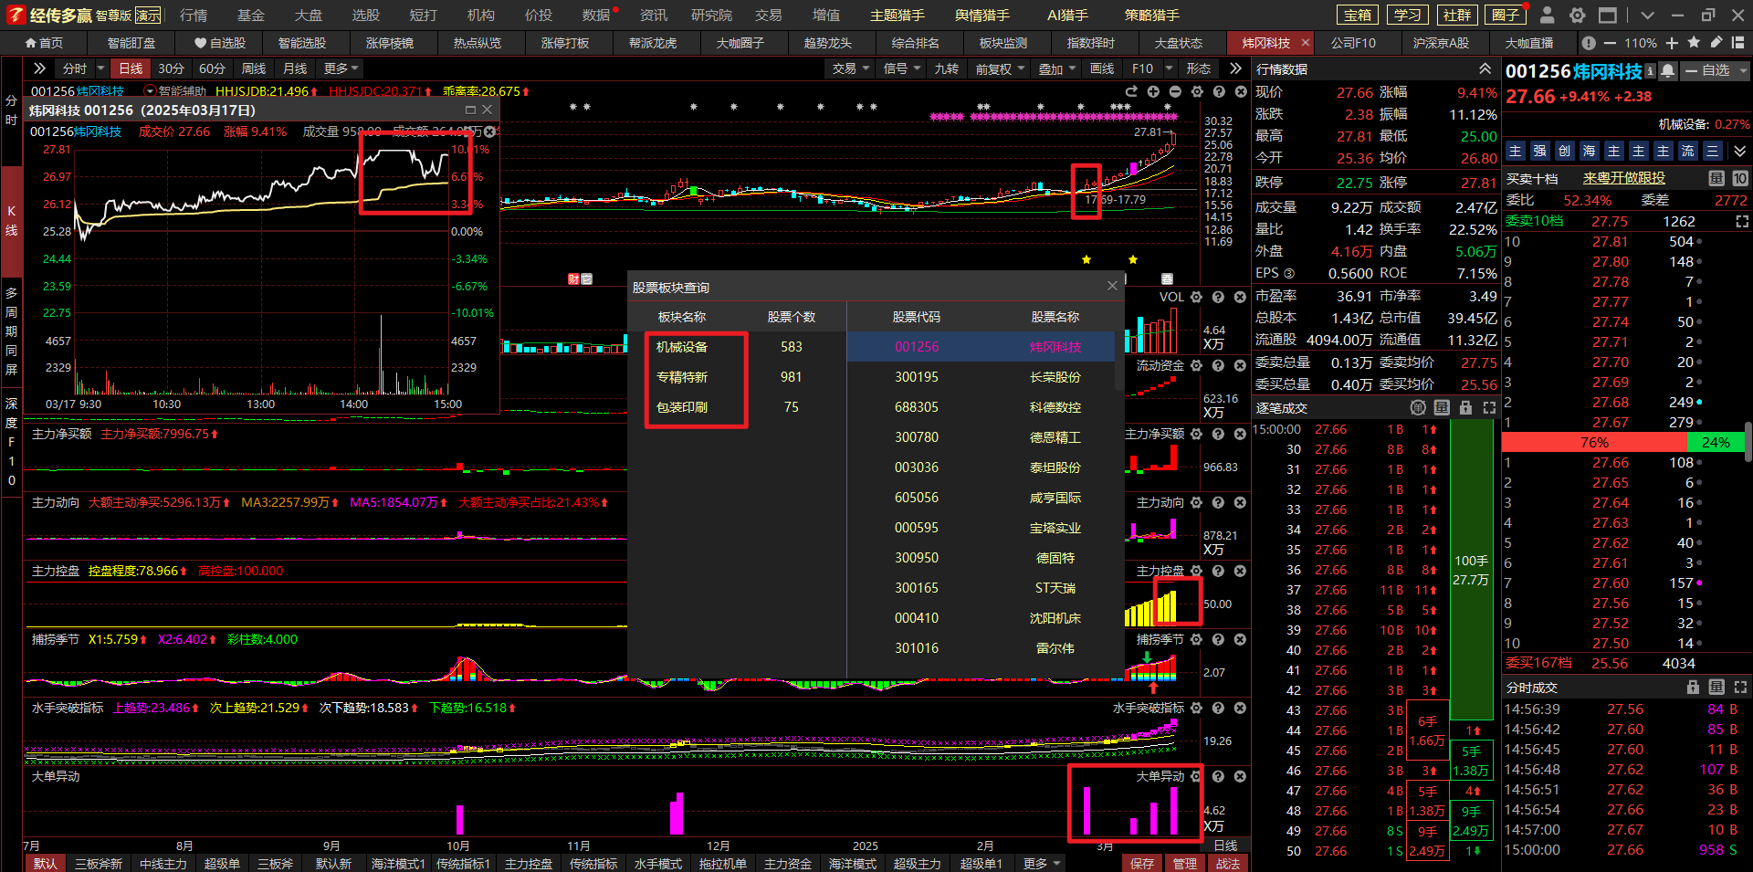Close the 股票板块查询 dialog
This screenshot has height=872, width=1753.
click(x=1112, y=286)
